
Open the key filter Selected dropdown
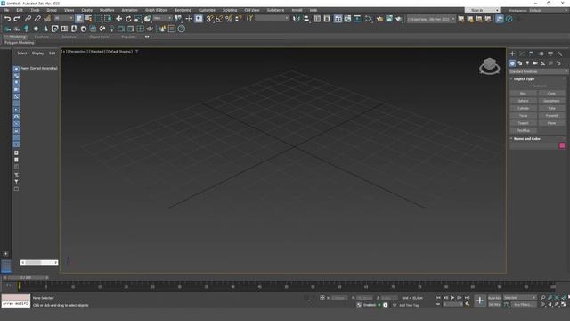(520, 298)
